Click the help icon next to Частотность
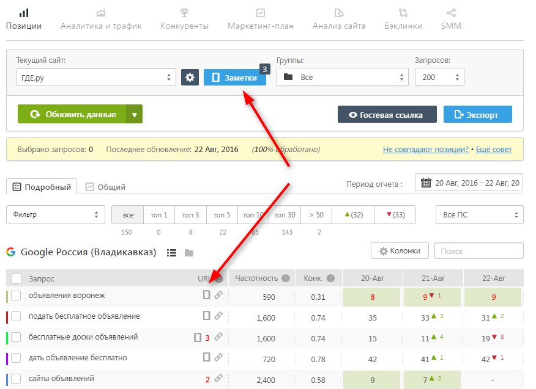The height and width of the screenshot is (389, 536). [285, 278]
